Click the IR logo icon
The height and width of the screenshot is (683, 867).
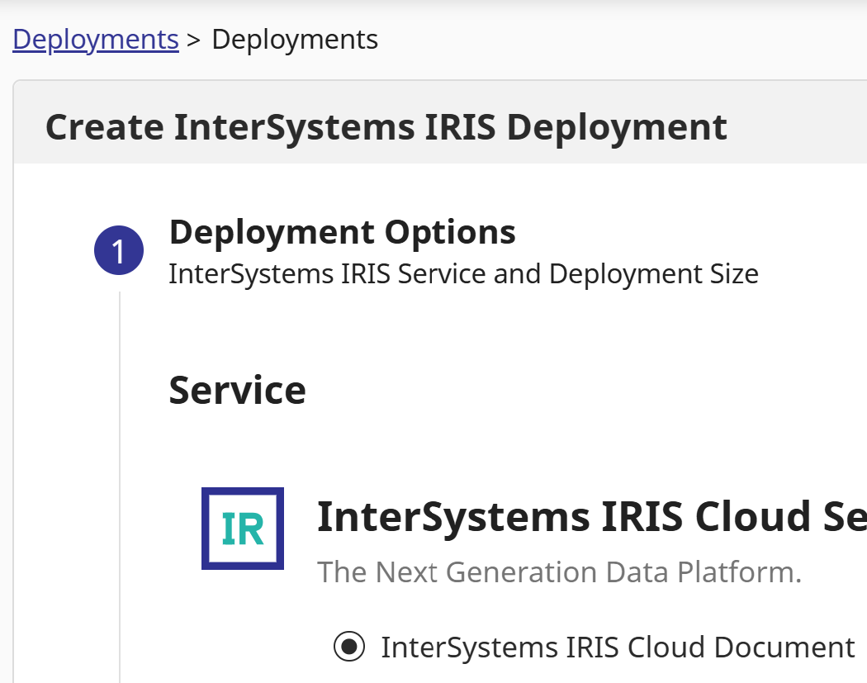(x=243, y=529)
